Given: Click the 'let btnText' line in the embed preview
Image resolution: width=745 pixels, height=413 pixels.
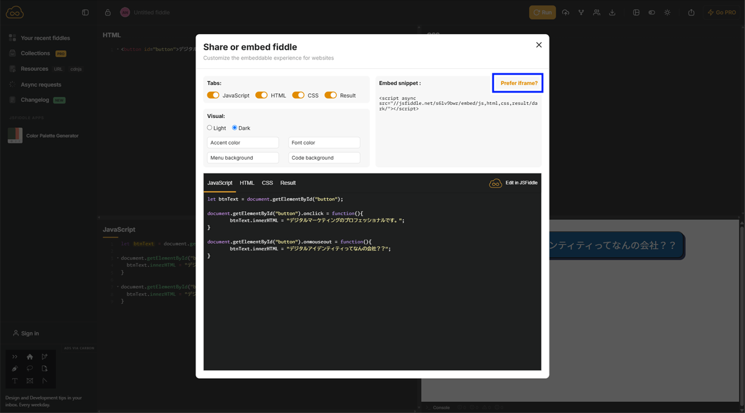Looking at the screenshot, I should (275, 199).
